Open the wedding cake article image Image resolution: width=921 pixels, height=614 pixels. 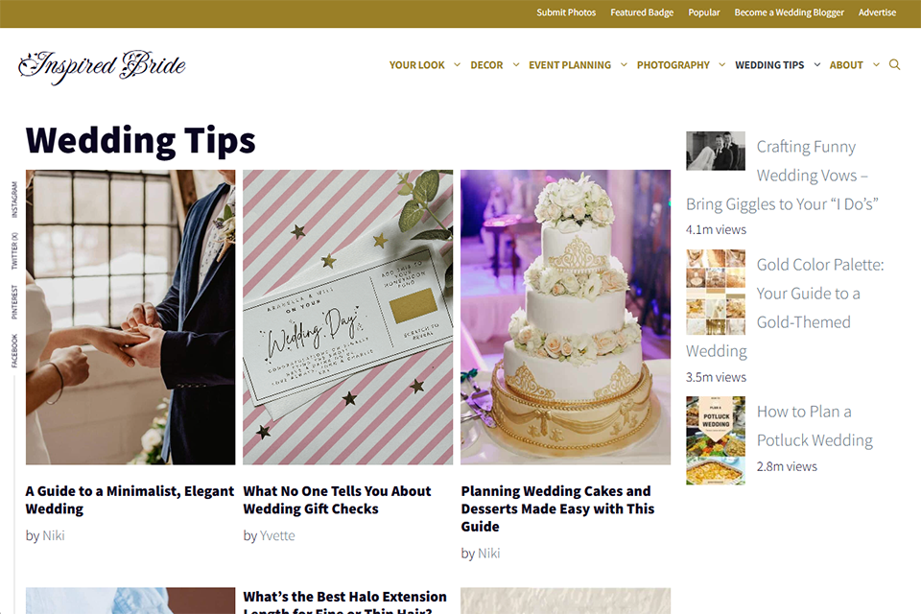tap(565, 318)
